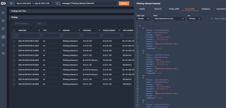Click the TIMESTAMP column filter box
Viewport: 226px width, 108px height.
click(x=29, y=36)
